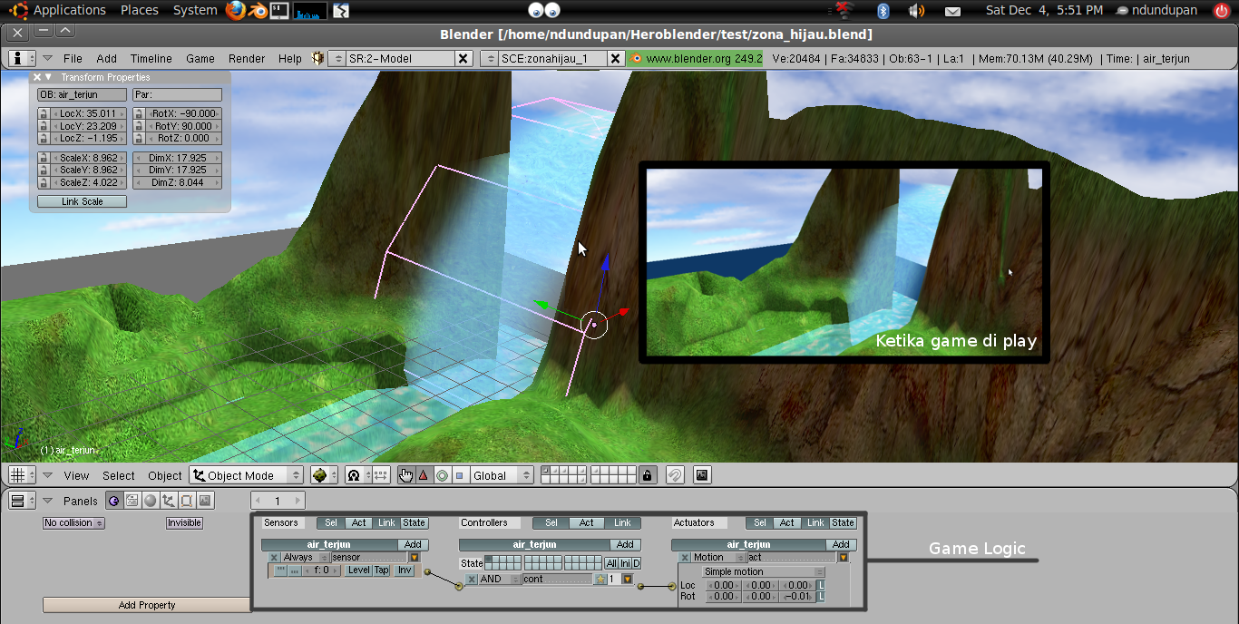Select the scale manipulator square
The image size is (1239, 624).
(459, 475)
